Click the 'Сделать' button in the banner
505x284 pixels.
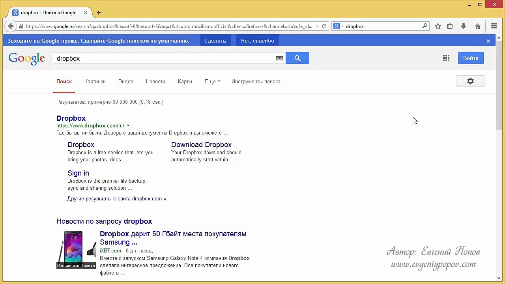tap(215, 41)
